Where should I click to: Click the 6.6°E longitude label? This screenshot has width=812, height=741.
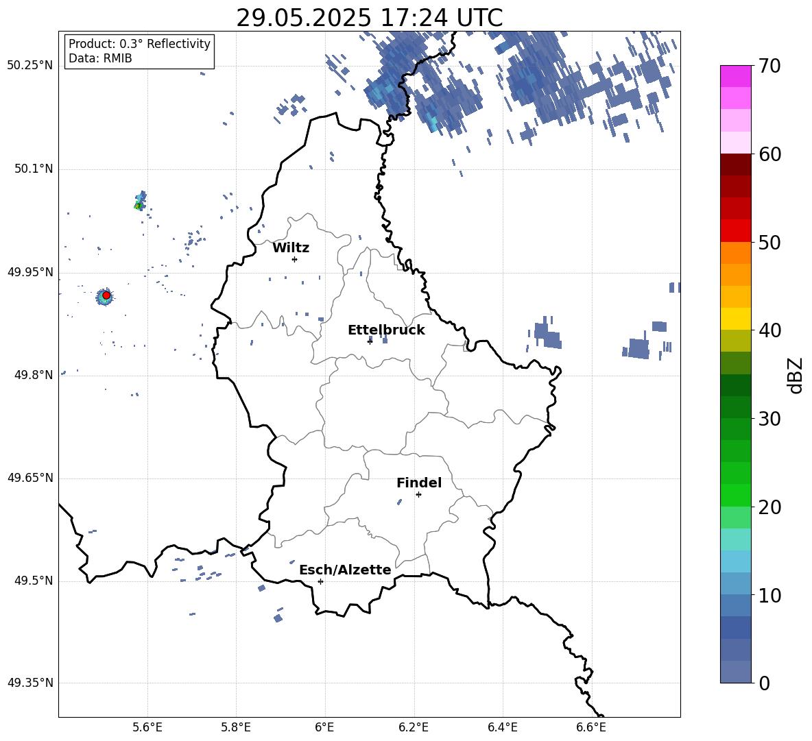[591, 727]
